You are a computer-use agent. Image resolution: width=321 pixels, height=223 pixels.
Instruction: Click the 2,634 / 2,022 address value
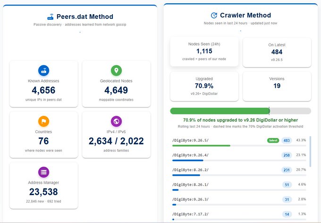point(116,141)
